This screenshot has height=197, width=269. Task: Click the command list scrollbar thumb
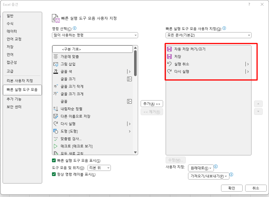135,63
